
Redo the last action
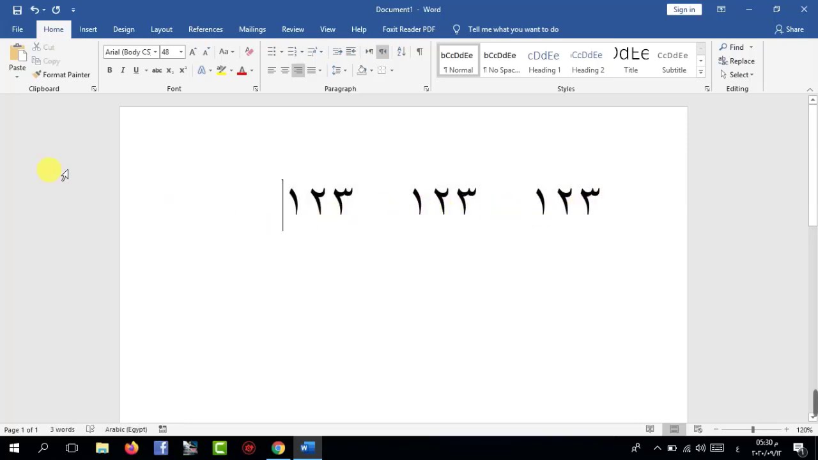(x=56, y=10)
